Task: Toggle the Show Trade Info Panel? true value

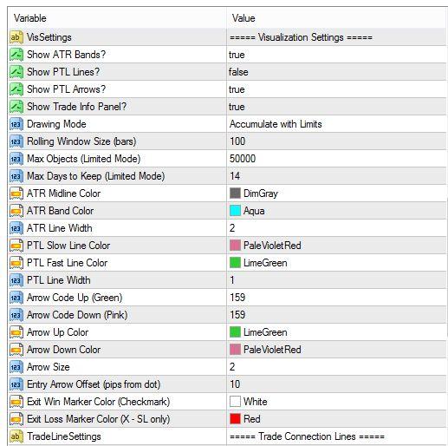Action: tap(337, 107)
